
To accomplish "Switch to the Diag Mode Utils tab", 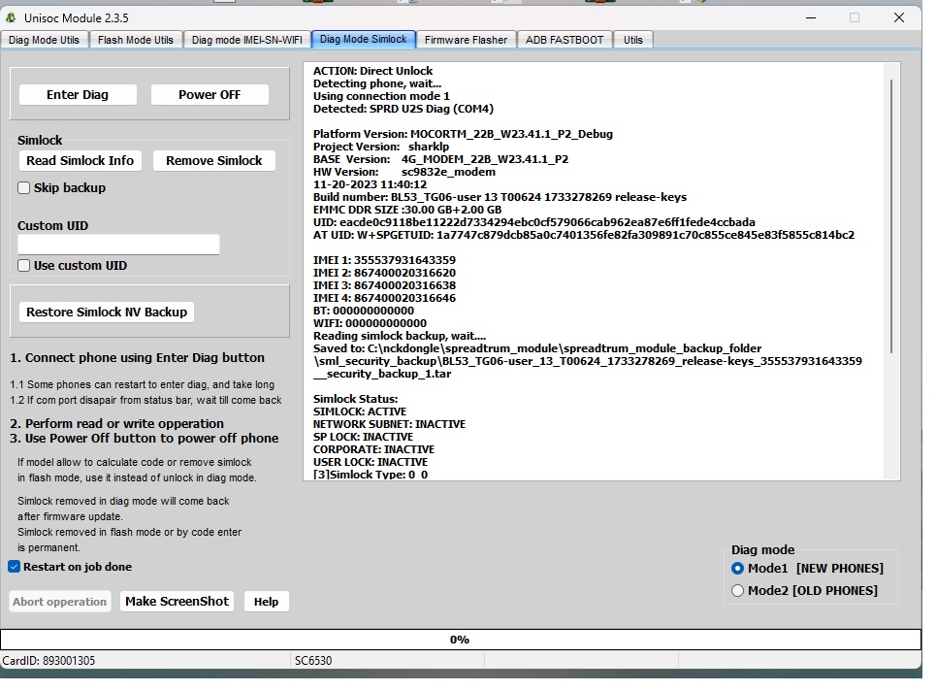I will (45, 40).
